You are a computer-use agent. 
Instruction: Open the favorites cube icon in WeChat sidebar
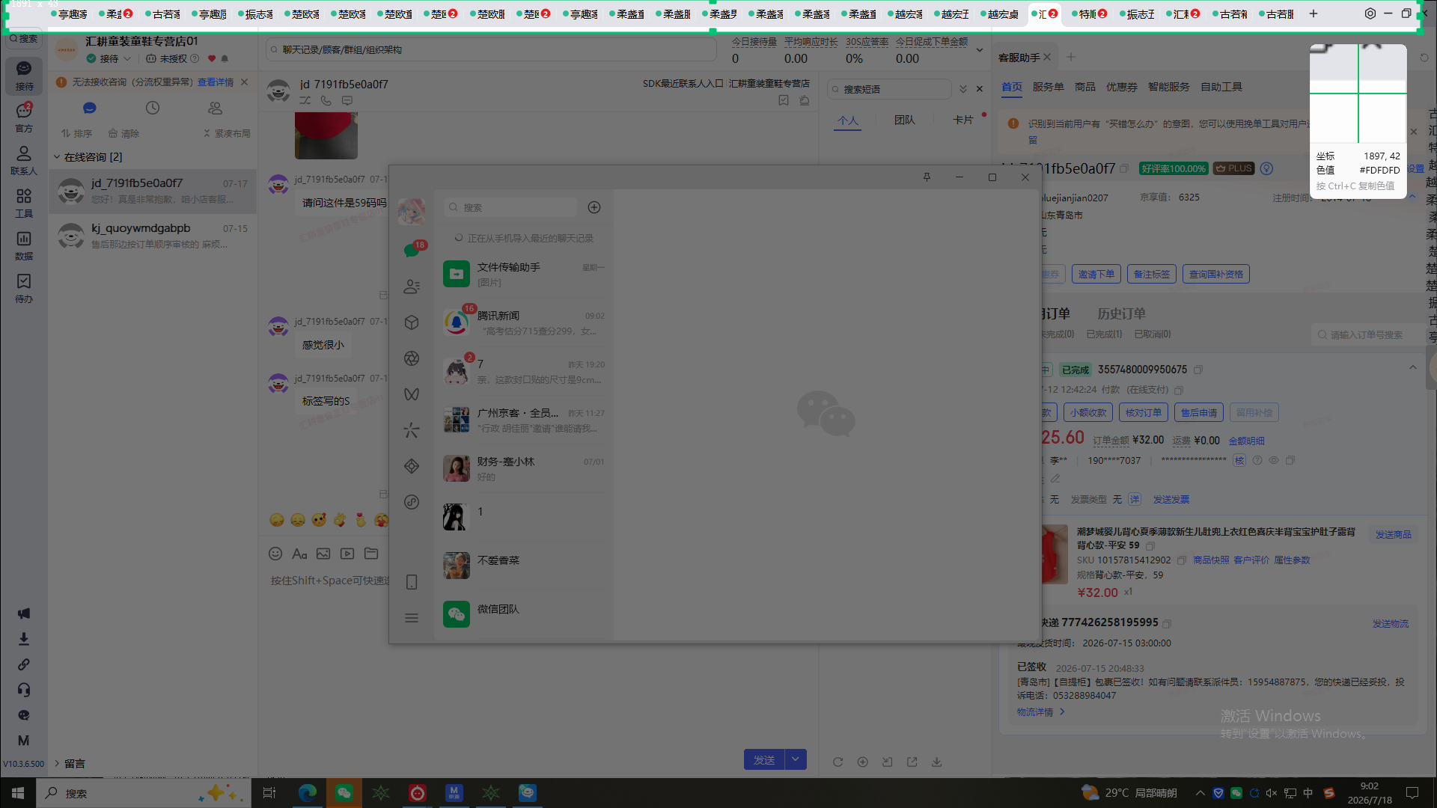[x=412, y=322]
